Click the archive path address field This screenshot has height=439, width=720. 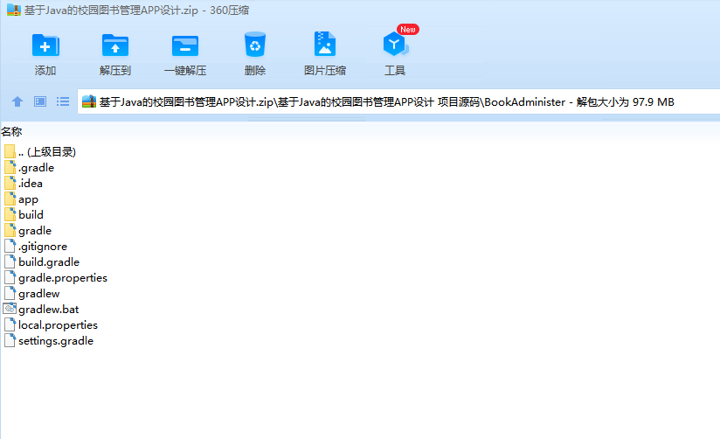pyautogui.click(x=398, y=101)
